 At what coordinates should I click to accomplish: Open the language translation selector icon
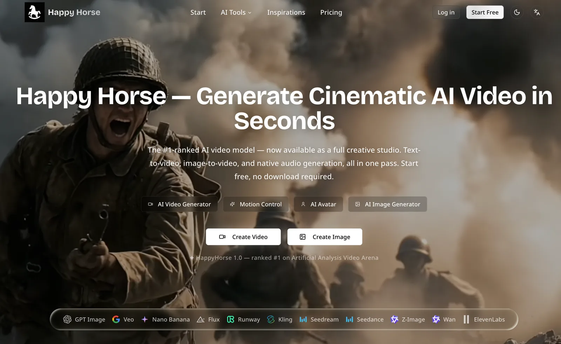click(x=537, y=12)
